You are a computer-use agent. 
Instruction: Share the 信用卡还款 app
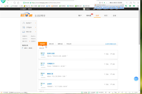(112, 54)
